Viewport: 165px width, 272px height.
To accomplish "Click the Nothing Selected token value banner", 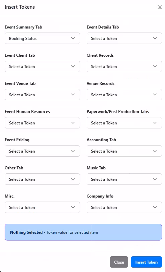I will pyautogui.click(x=83, y=232).
